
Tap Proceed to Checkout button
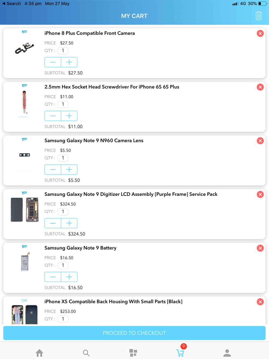134,333
